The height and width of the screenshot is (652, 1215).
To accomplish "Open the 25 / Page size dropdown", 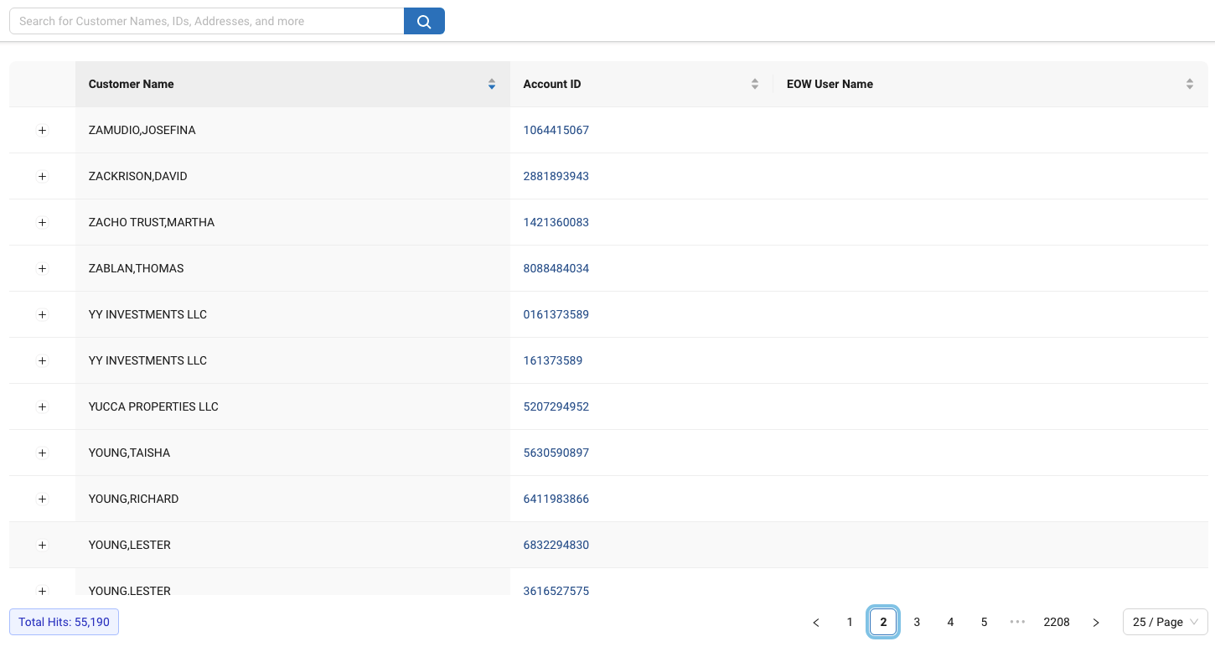I will pyautogui.click(x=1165, y=622).
